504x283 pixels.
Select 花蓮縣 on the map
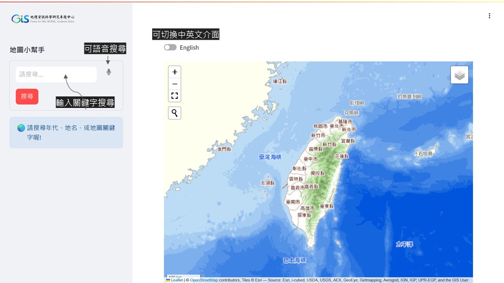click(x=342, y=156)
